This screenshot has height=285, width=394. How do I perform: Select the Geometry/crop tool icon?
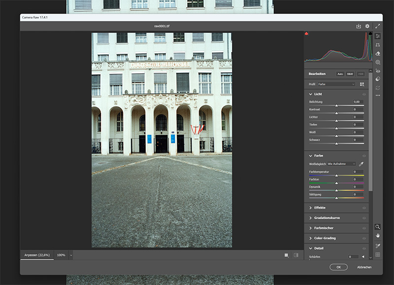tap(378, 45)
